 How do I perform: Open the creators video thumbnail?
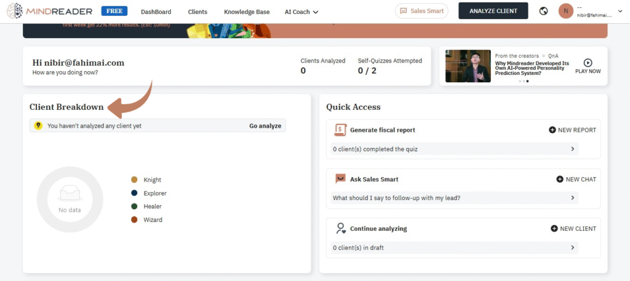pos(468,66)
